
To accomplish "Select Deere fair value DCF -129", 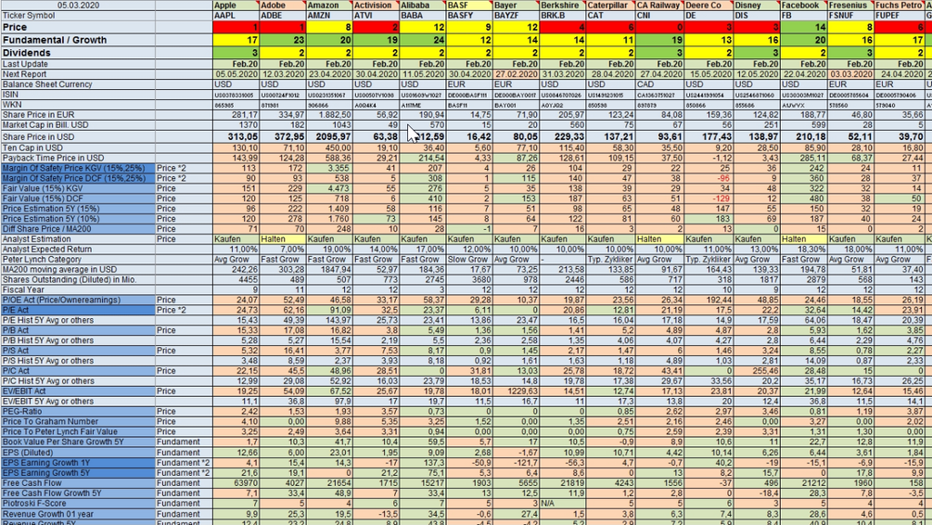I will (x=708, y=198).
